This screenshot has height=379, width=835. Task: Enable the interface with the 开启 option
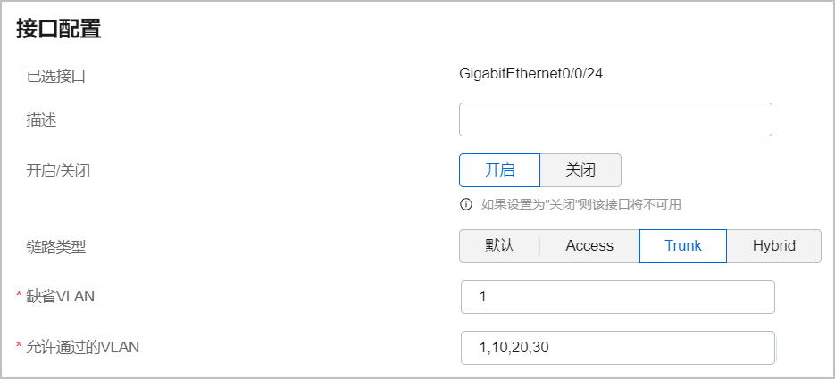pos(499,170)
